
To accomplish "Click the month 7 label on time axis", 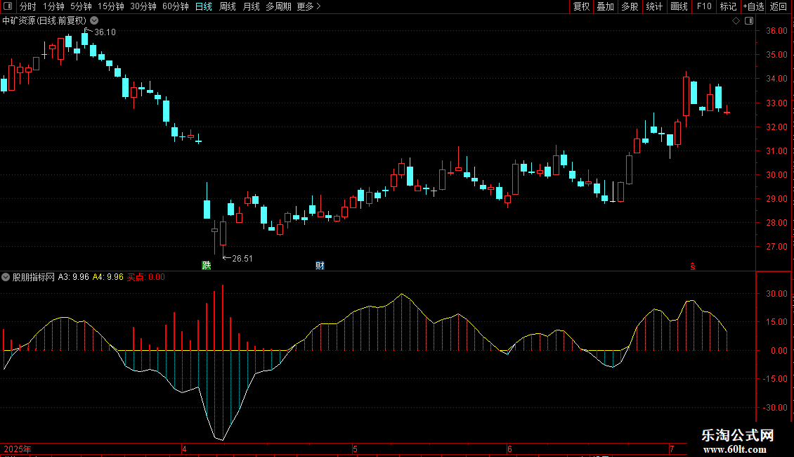I will click(x=672, y=449).
